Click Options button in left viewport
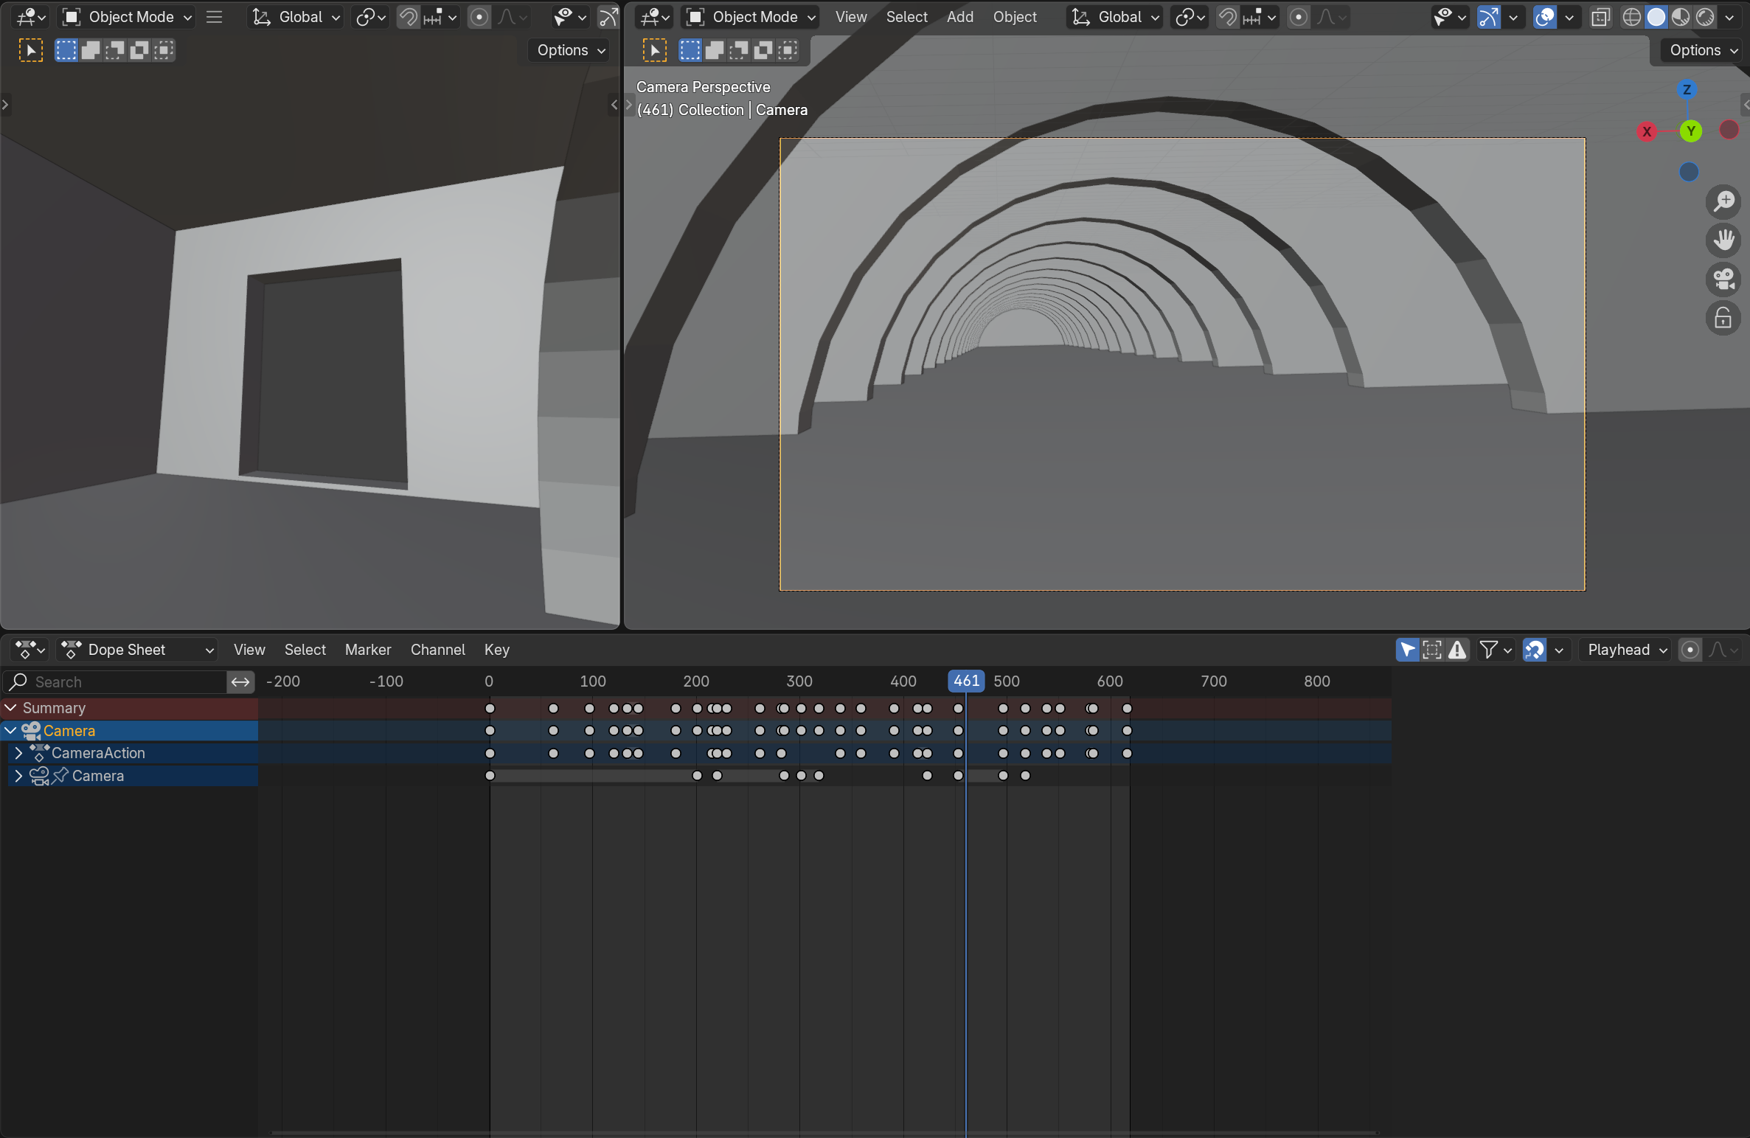The width and height of the screenshot is (1750, 1138). click(571, 50)
